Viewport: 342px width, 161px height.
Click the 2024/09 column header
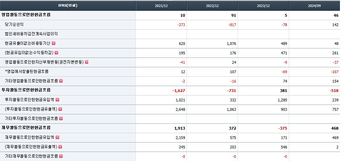pyautogui.click(x=314, y=6)
